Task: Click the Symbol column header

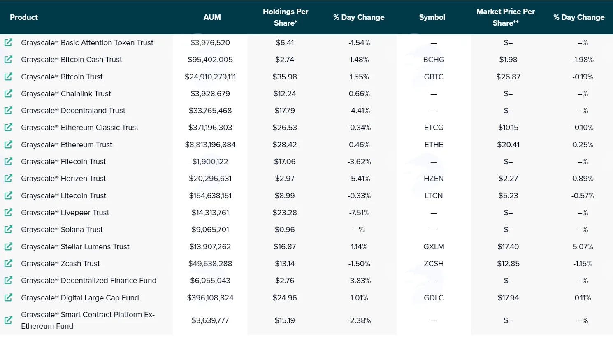Action: click(432, 17)
